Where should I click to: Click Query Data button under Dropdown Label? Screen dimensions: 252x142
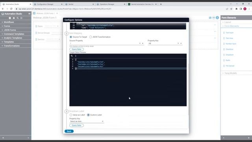[x=76, y=125]
